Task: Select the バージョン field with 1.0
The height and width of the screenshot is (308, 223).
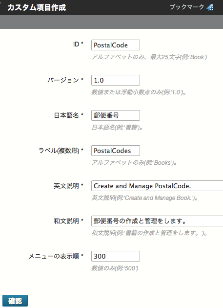Action: pos(116,80)
